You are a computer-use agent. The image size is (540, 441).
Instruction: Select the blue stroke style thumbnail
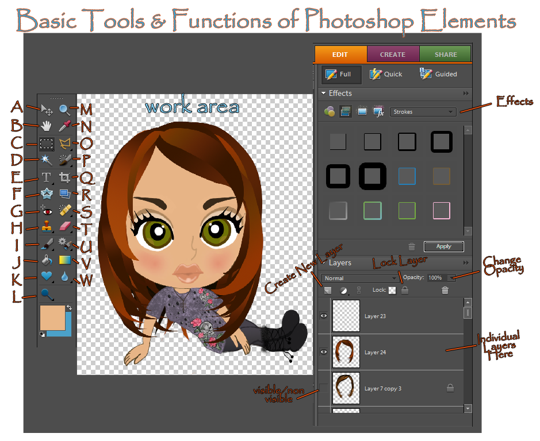407,176
